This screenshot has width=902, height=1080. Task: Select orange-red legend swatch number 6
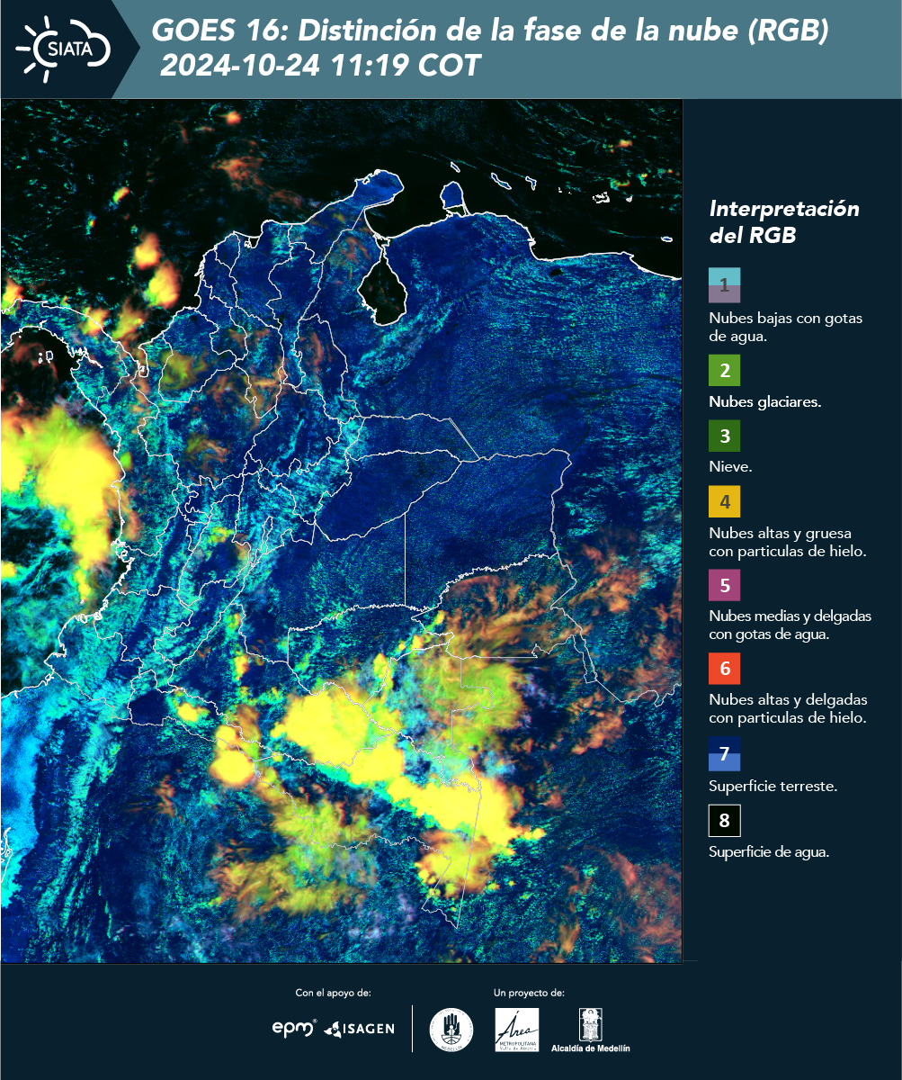point(724,669)
